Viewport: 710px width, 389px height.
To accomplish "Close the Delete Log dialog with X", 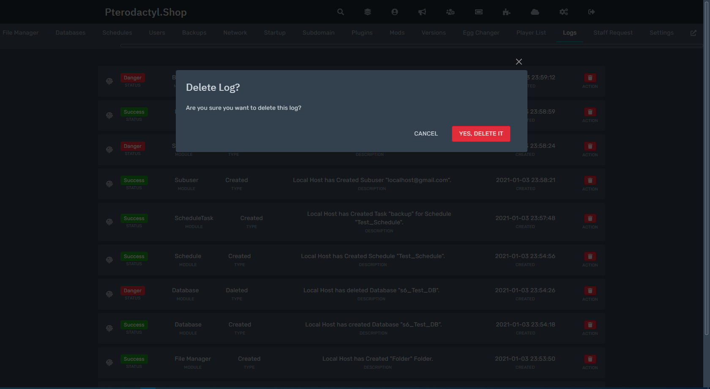I will [x=519, y=62].
